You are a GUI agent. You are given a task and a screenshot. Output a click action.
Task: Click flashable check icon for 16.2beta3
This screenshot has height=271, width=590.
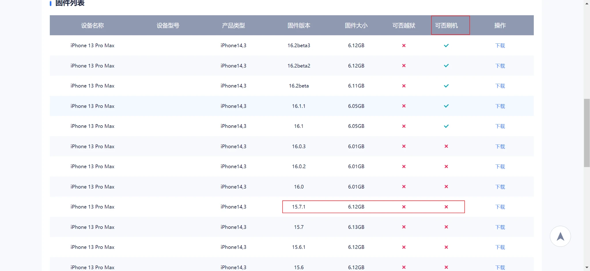pos(446,46)
